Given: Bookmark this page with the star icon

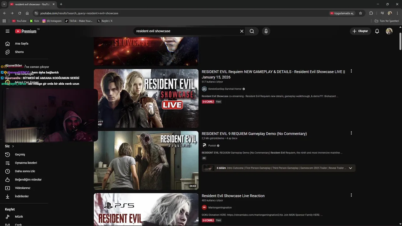Looking at the screenshot, I should [x=361, y=13].
